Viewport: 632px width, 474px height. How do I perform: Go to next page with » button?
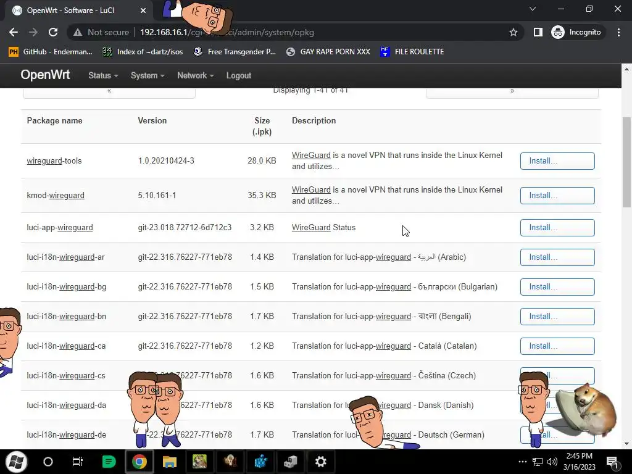coord(512,93)
